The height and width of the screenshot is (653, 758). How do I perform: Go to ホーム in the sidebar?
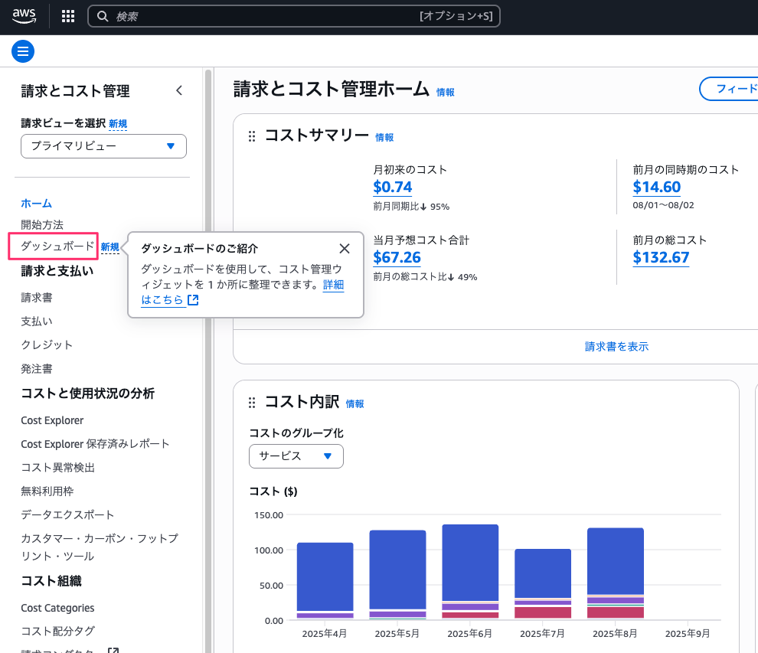click(36, 204)
